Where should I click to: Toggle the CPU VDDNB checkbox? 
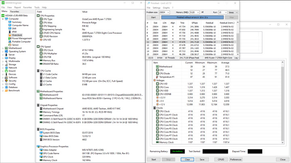(x=157, y=94)
